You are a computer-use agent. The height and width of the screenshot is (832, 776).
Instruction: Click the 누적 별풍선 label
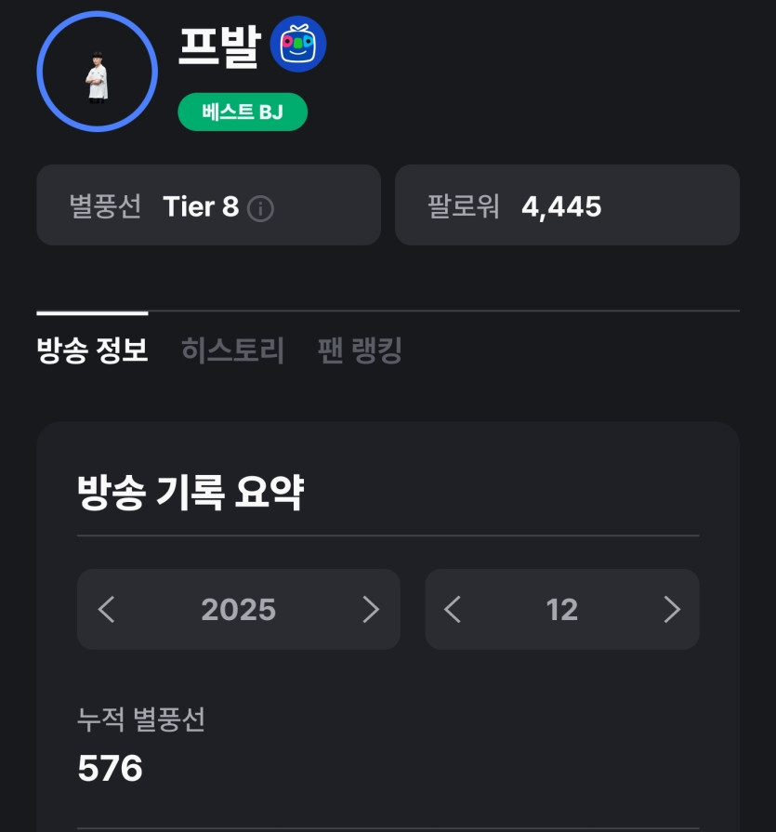[x=140, y=719]
